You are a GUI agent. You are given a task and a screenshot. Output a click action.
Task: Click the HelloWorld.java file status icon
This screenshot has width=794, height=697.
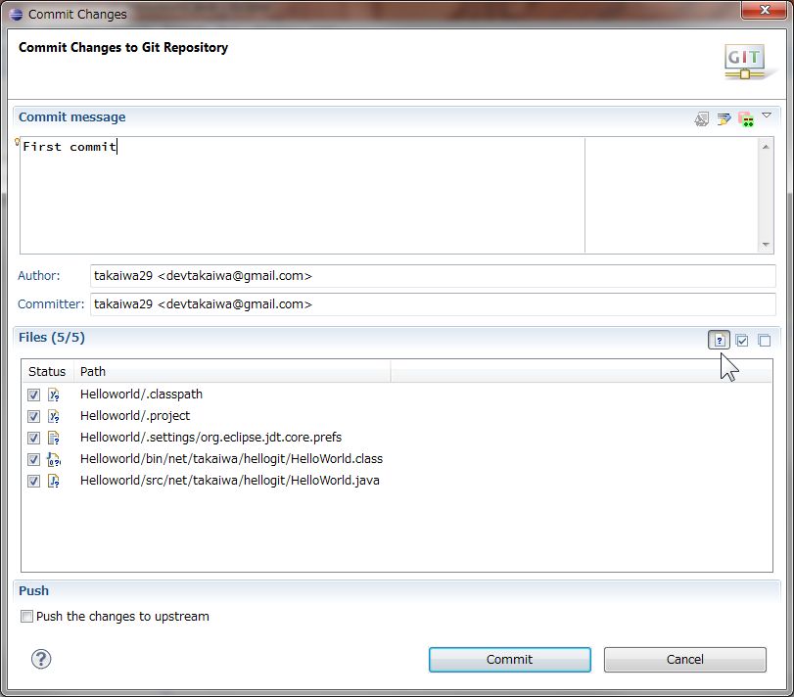click(54, 481)
